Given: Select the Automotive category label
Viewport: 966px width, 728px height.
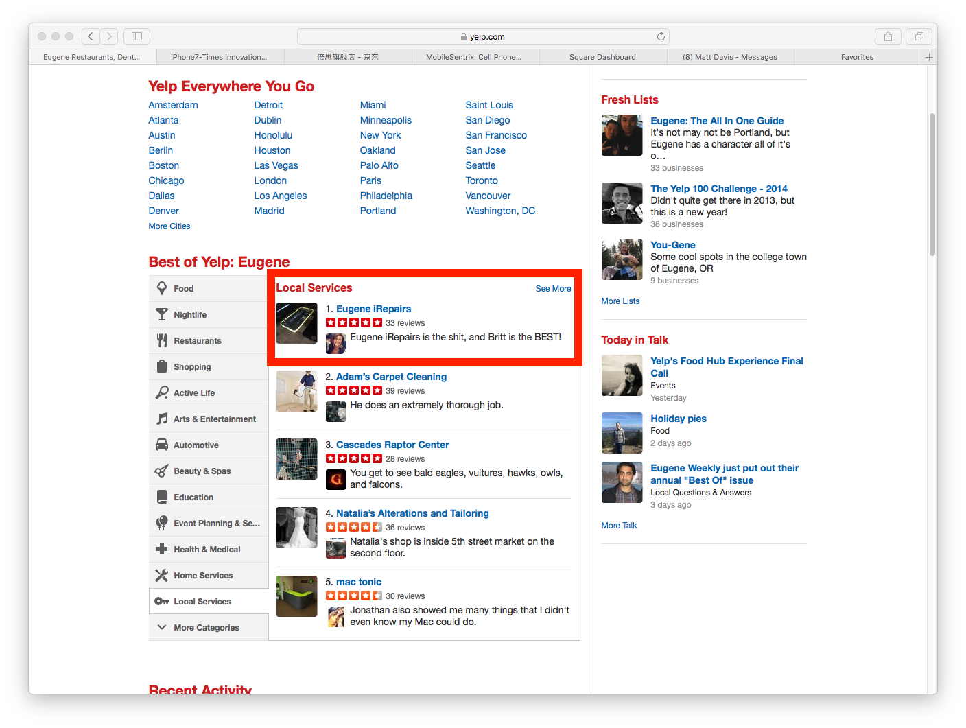Looking at the screenshot, I should [196, 445].
